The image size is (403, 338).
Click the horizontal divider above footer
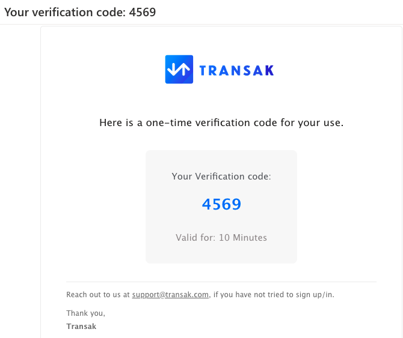[221, 282]
